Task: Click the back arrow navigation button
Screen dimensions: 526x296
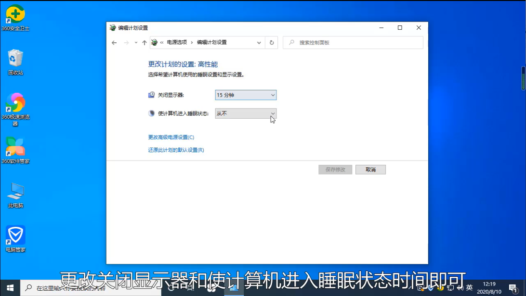Action: 114,43
